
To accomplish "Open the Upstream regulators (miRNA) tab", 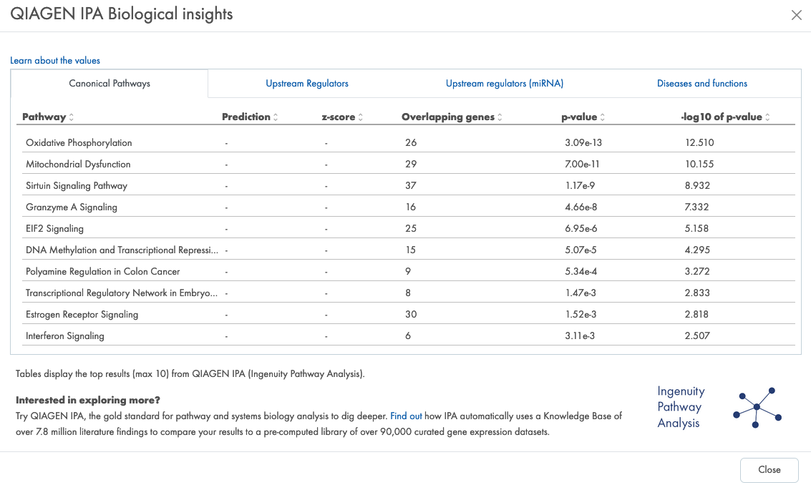I will [x=505, y=84].
